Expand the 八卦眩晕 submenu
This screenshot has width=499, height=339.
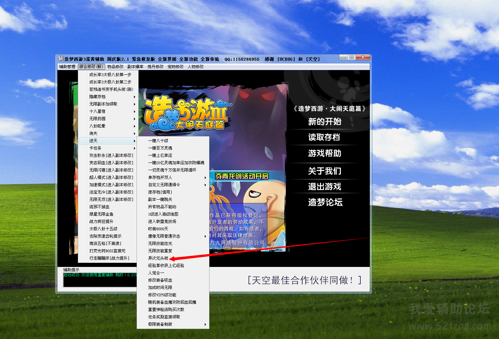tap(108, 126)
